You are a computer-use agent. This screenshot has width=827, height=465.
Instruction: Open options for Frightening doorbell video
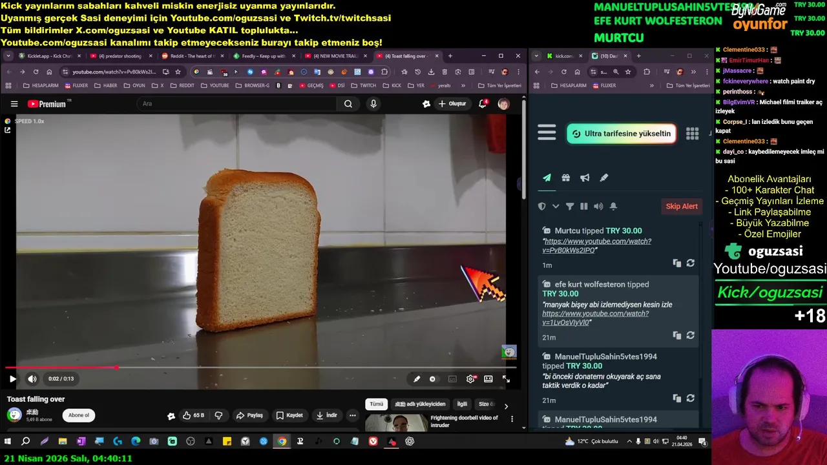(x=512, y=419)
